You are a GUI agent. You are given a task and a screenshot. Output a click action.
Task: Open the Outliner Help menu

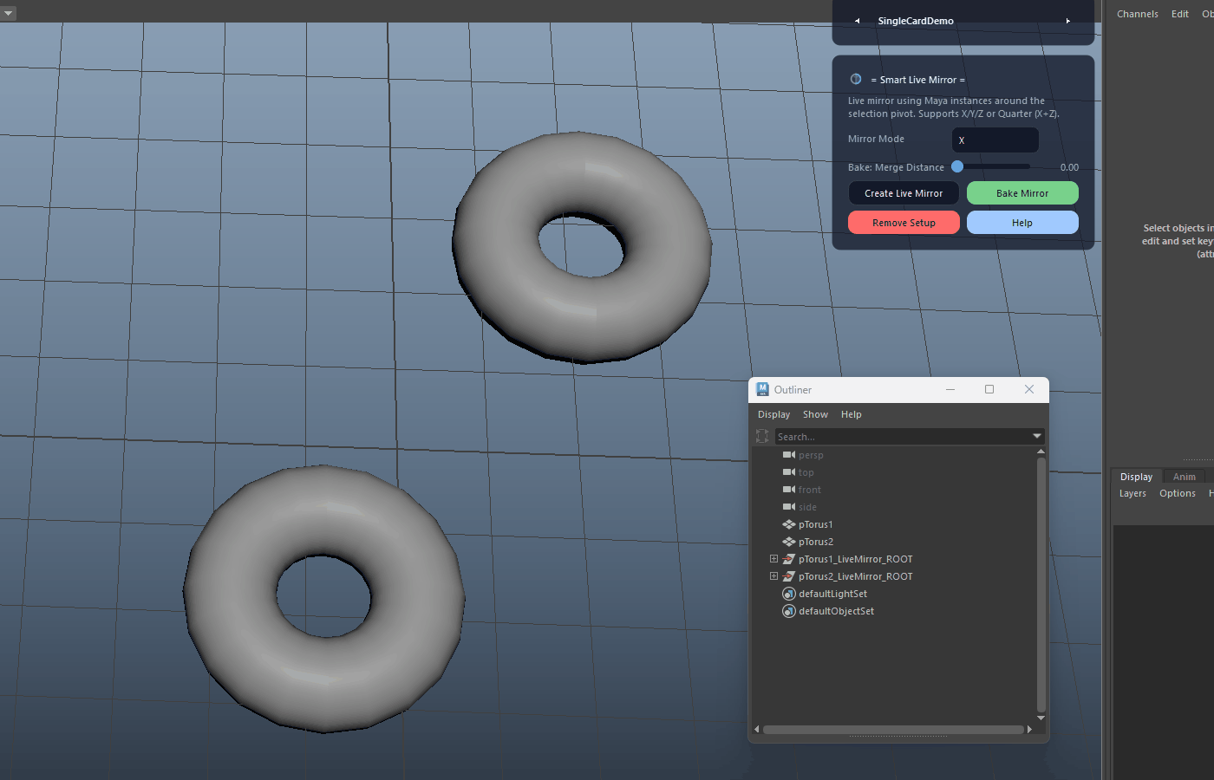pos(852,414)
